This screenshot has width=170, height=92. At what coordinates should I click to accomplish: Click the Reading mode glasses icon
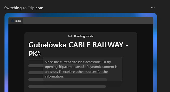tap(70, 36)
